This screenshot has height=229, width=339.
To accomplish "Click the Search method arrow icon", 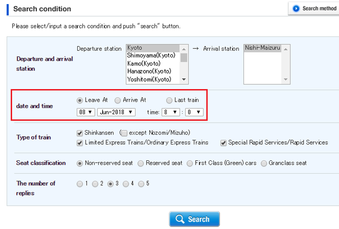I will [x=296, y=8].
